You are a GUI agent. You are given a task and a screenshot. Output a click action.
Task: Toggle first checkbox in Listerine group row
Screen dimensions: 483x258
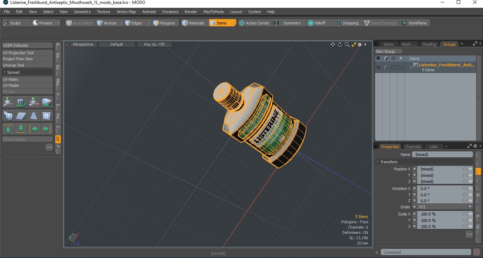pos(393,67)
